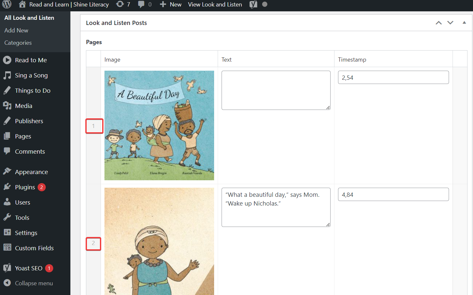
Task: Click the Yoast SEO icon in admin bar
Action: click(253, 4)
